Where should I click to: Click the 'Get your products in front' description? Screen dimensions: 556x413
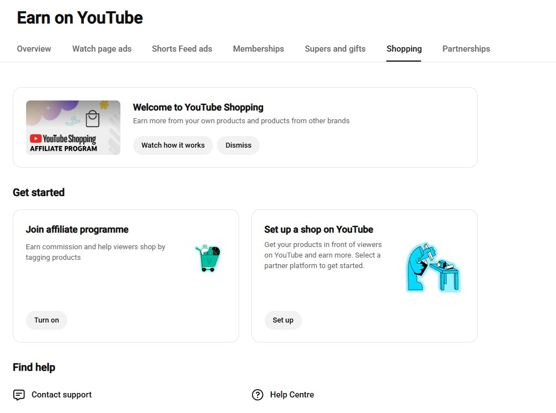pyautogui.click(x=323, y=255)
